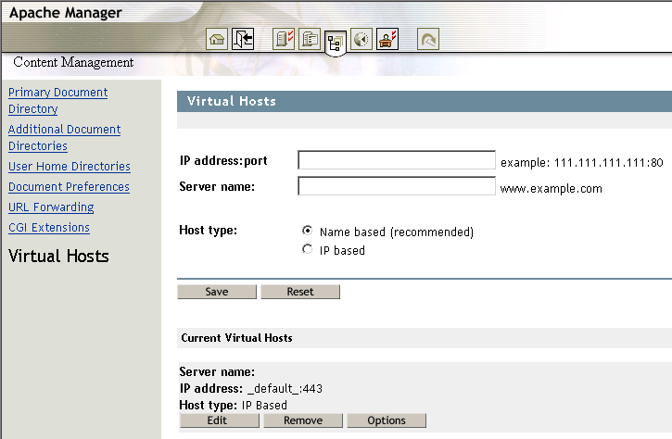
Task: Click the Apache Manager title text
Action: (66, 13)
